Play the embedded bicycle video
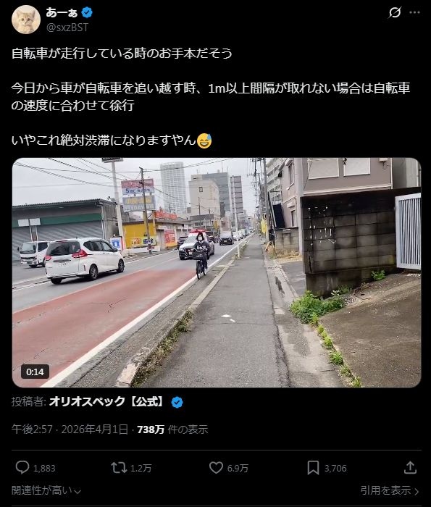The image size is (431, 507). (217, 272)
